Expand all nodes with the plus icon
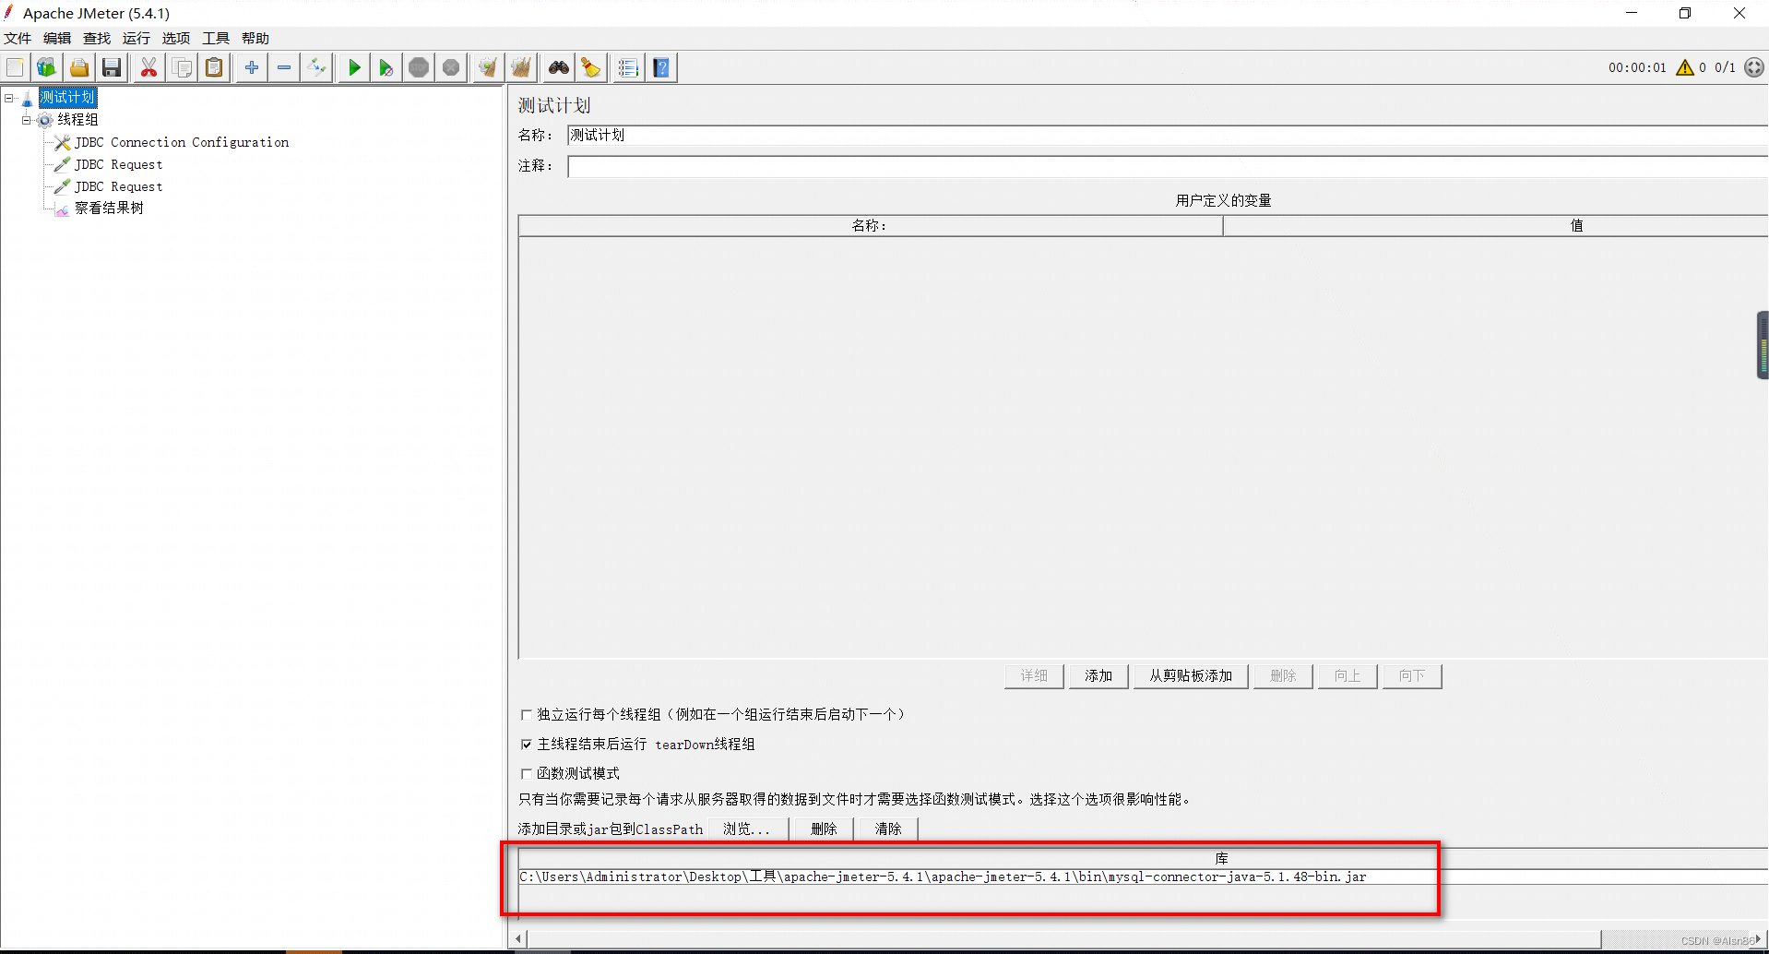This screenshot has width=1769, height=954. click(251, 67)
